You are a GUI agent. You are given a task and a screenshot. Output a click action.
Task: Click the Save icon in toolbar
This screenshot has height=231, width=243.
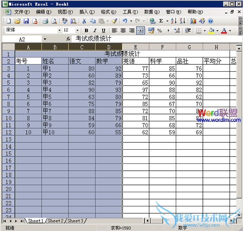pos(26,21)
